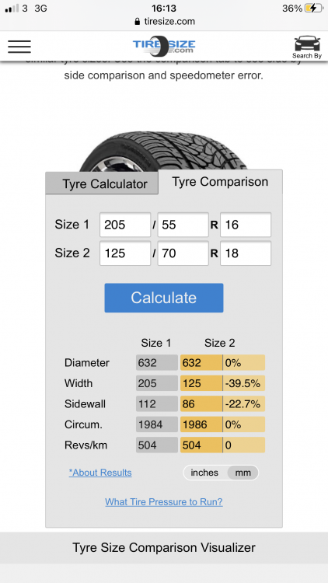Tap the signal strength bars icon
Image resolution: width=328 pixels, height=583 pixels.
[12, 9]
